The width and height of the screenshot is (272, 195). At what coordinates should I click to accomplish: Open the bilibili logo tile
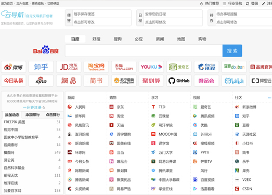coord(234,81)
